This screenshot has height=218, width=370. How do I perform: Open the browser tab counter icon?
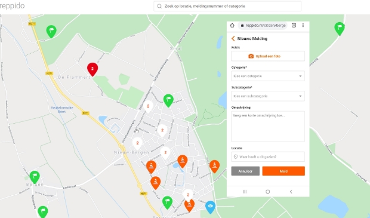coord(294,25)
